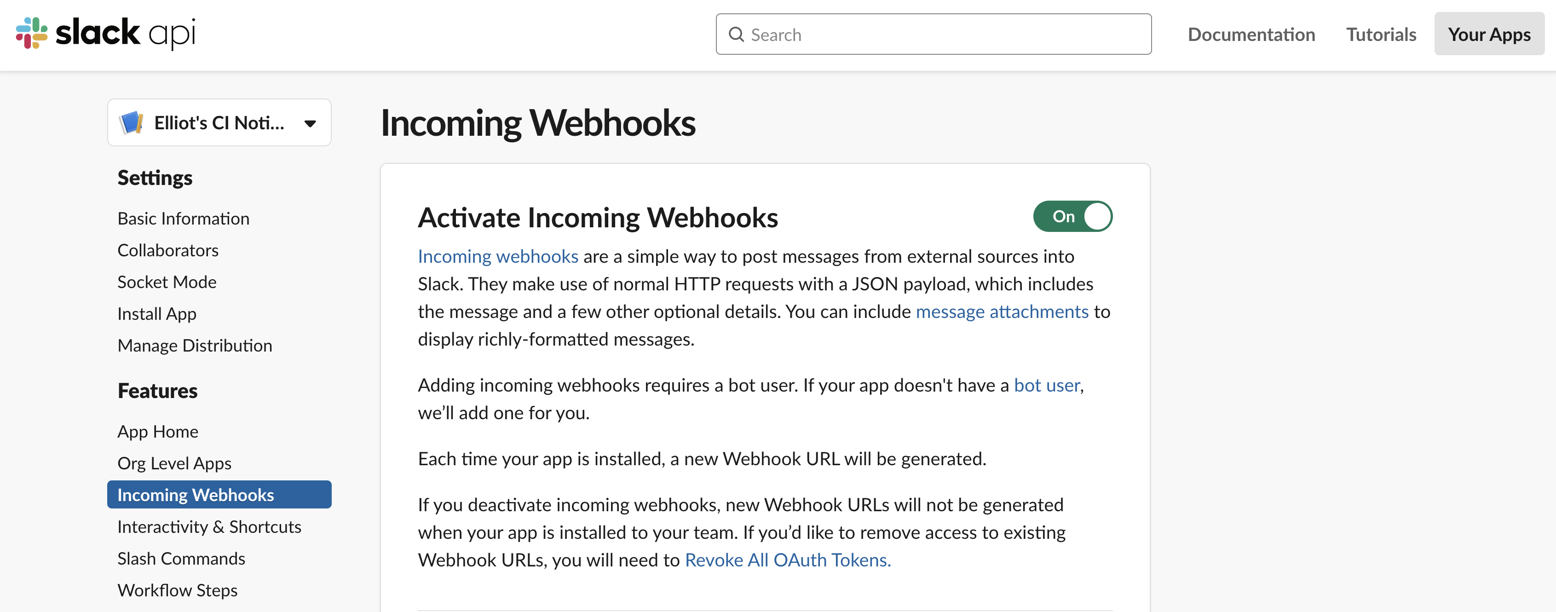Open Basic Information settings page
The image size is (1556, 612).
(183, 218)
